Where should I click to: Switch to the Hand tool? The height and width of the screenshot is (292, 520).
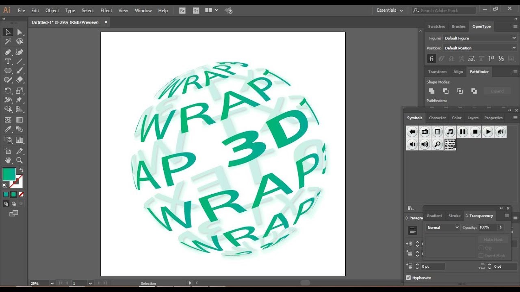point(8,161)
